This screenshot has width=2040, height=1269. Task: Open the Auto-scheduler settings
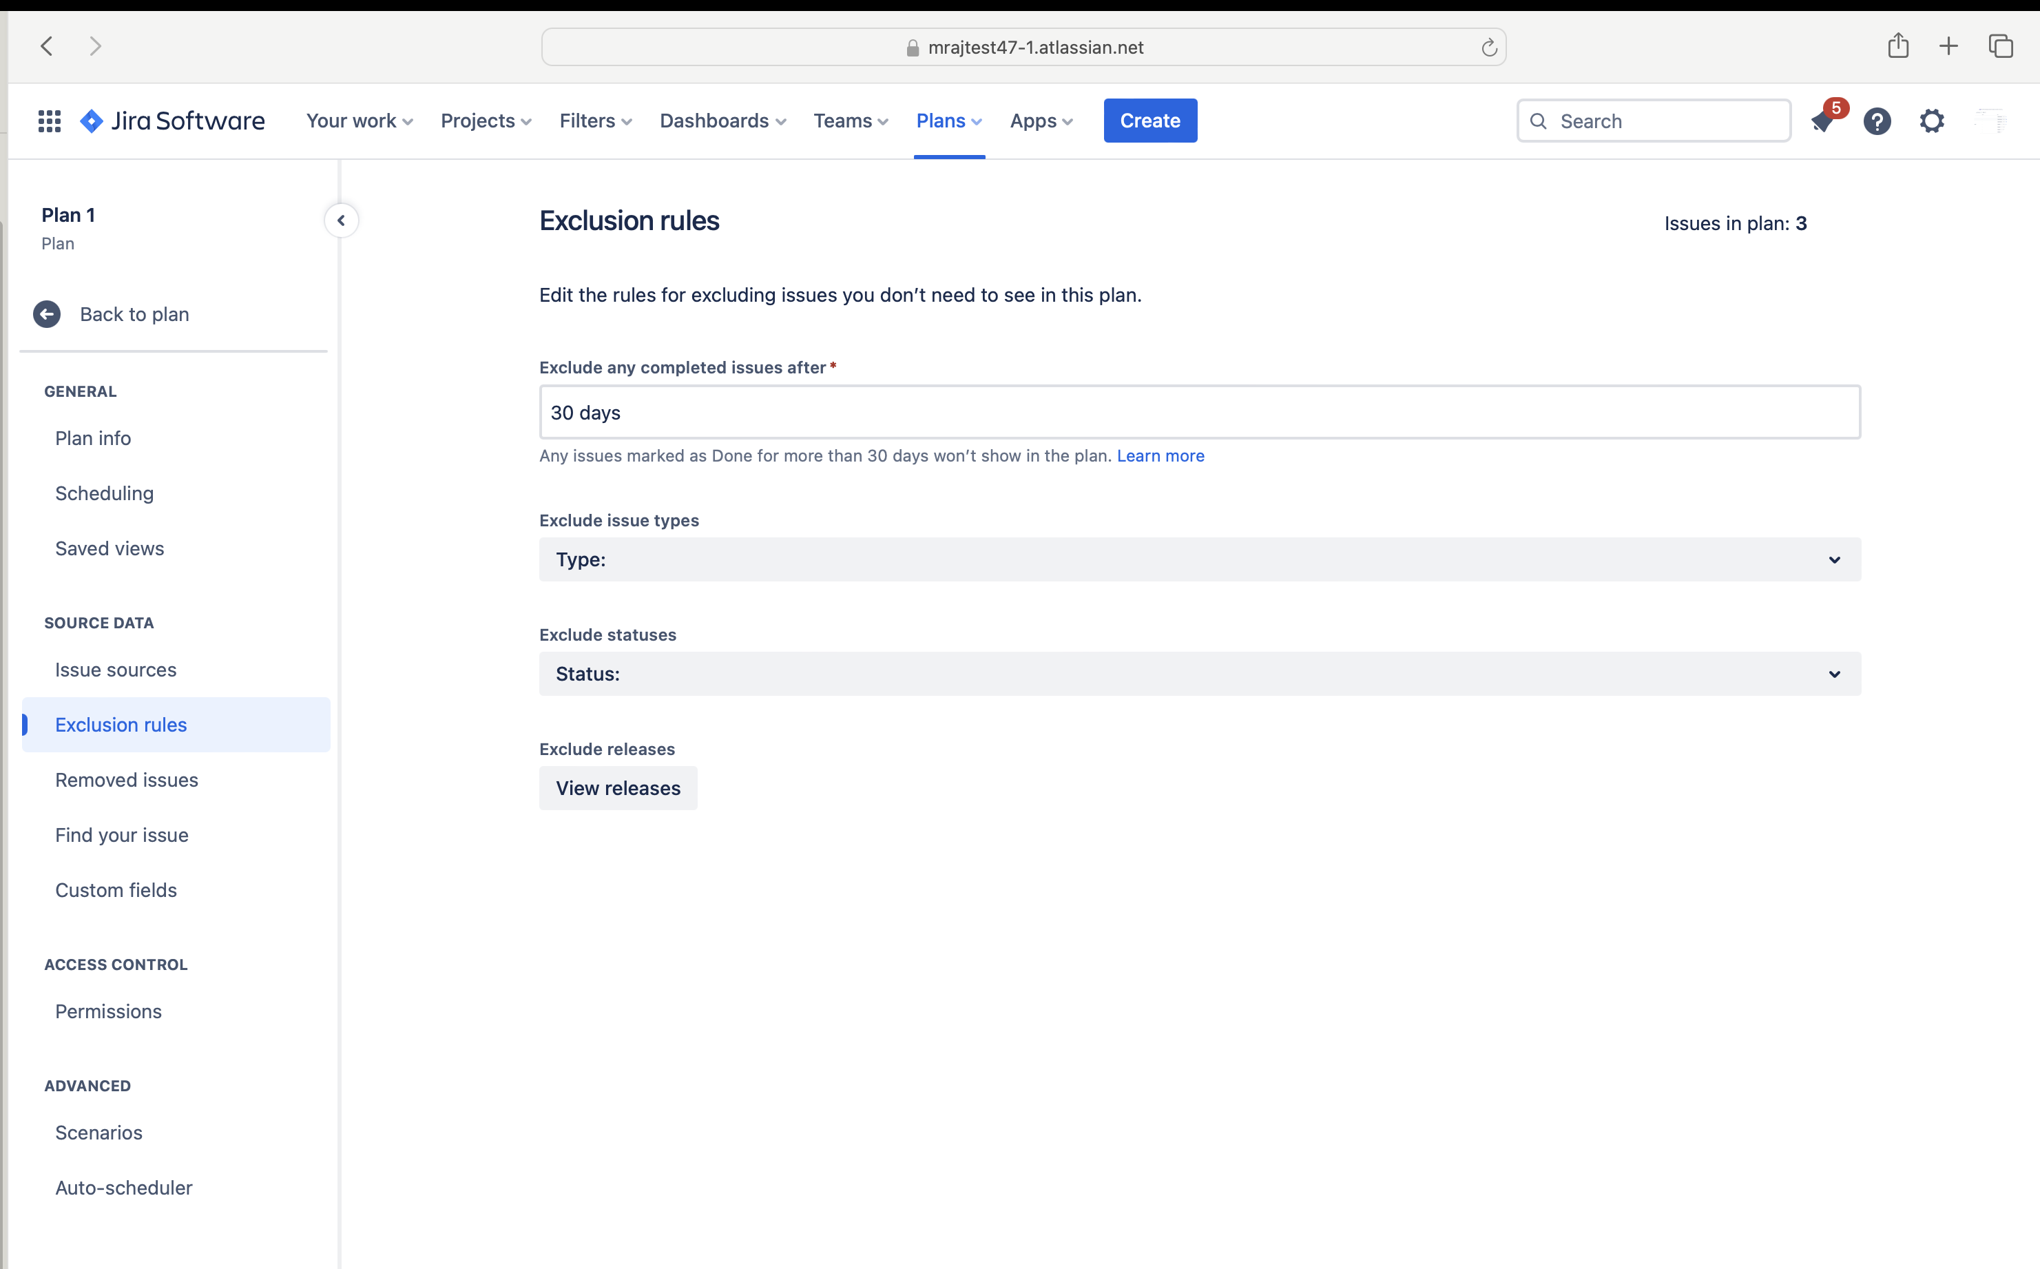click(x=123, y=1188)
